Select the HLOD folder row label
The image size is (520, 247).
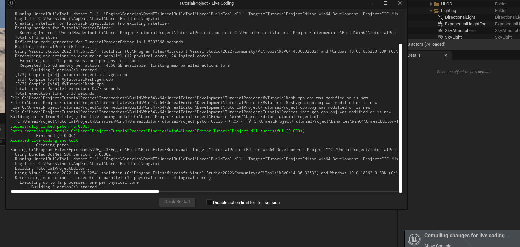click(446, 4)
